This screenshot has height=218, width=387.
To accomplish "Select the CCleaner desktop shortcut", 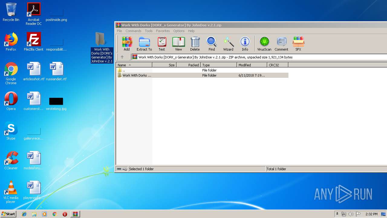I will point(11,160).
